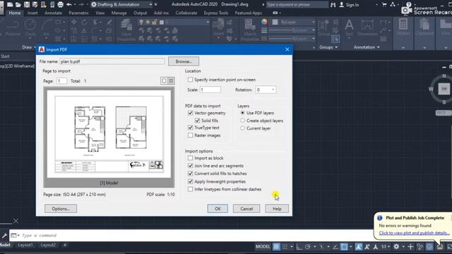Click the Help button in Import PDF
Viewport: 452px width, 254px height.
tap(277, 209)
